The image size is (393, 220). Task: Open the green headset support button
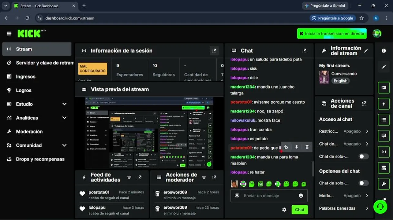click(x=380, y=207)
